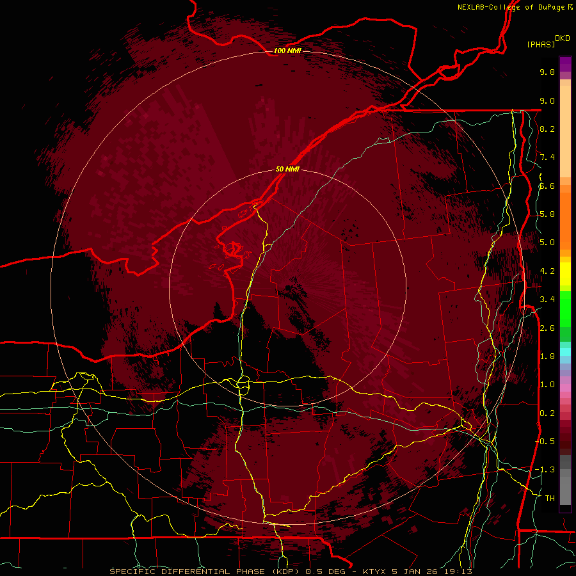
Task: Click the 4.2 value on color scale
Action: pos(547,271)
